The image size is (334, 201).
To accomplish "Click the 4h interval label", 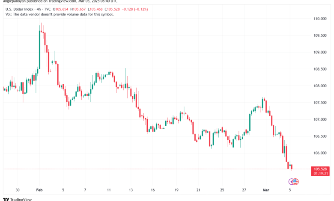I will 39,9.
